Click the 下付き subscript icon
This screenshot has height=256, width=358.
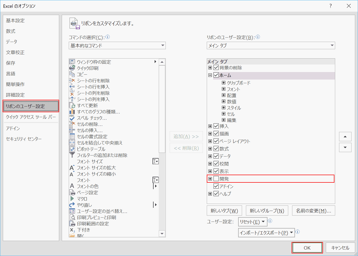[72, 230]
